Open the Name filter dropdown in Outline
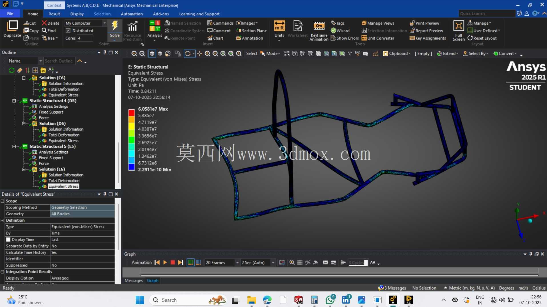This screenshot has height=307, width=547. coord(41,61)
